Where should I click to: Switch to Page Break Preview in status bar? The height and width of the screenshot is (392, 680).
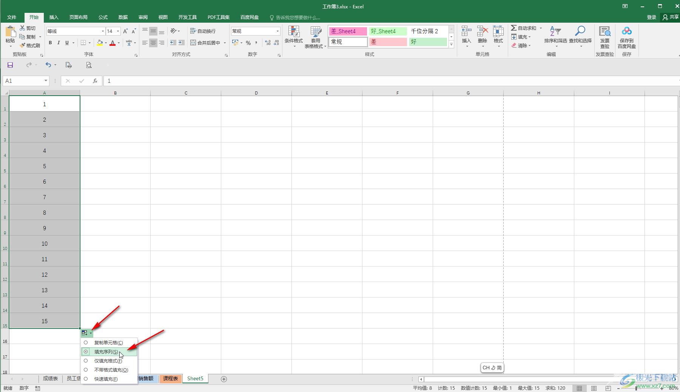608,388
